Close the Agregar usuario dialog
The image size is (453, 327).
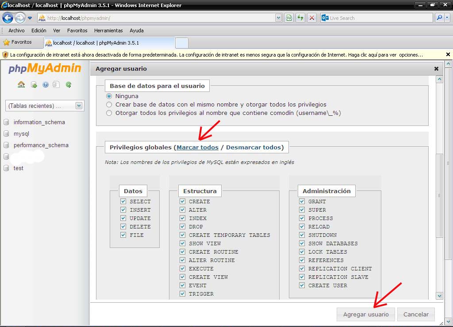[436, 68]
